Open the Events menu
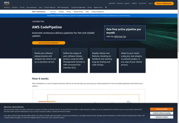This screenshot has width=179, height=123. click(89, 7)
